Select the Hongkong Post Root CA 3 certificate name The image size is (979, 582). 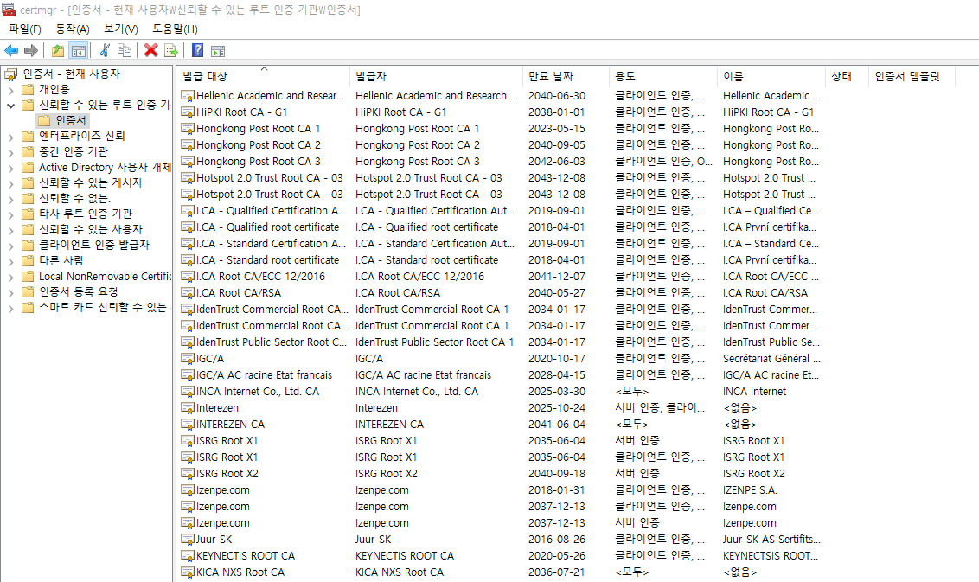tap(258, 162)
